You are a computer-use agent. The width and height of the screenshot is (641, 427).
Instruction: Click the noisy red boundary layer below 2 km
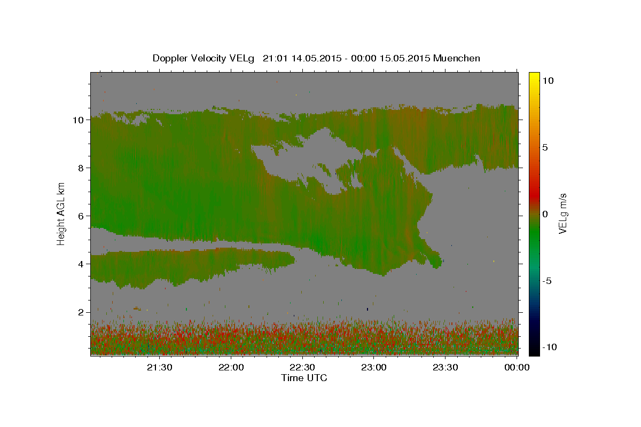[x=304, y=337]
